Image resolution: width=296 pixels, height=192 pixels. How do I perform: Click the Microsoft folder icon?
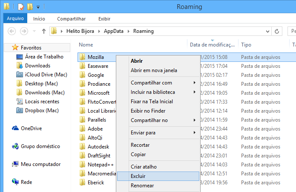point(82,93)
